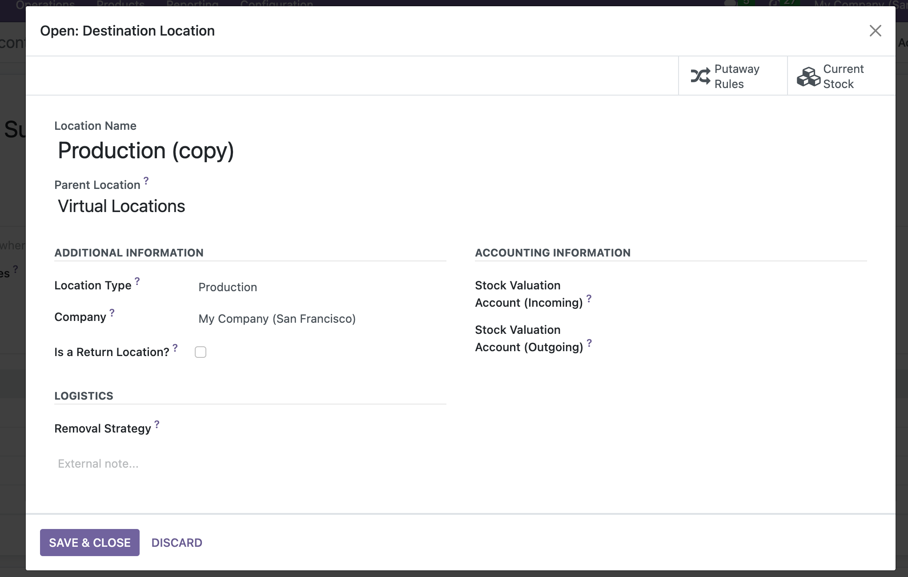Click help icon beside Location Type
The width and height of the screenshot is (908, 577).
point(137,281)
